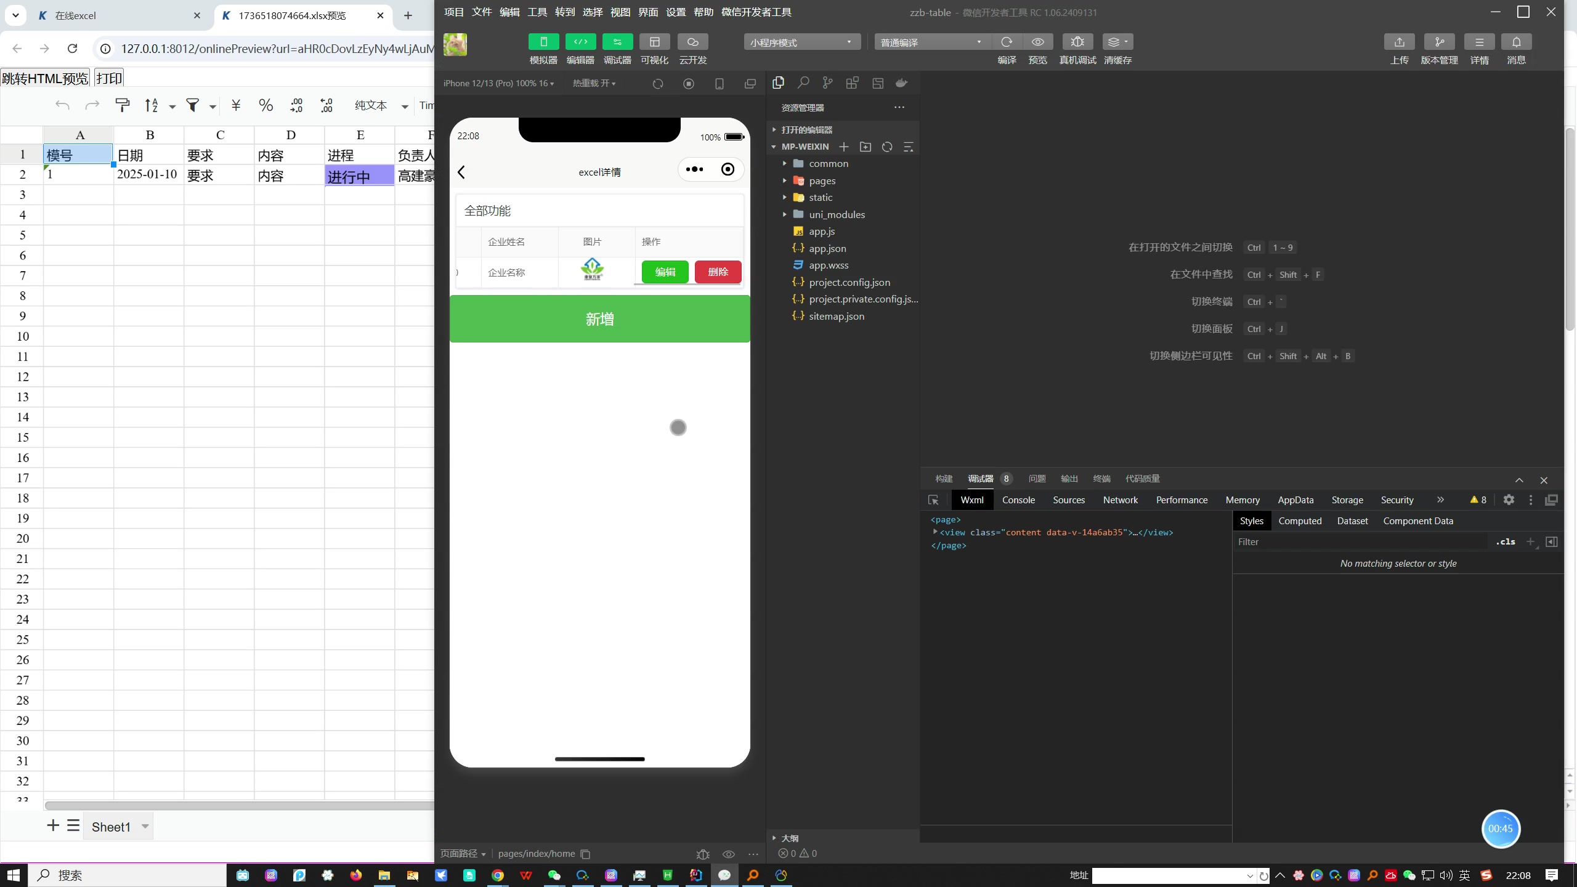
Task: Open 版本管理 version control
Action: [x=1439, y=42]
